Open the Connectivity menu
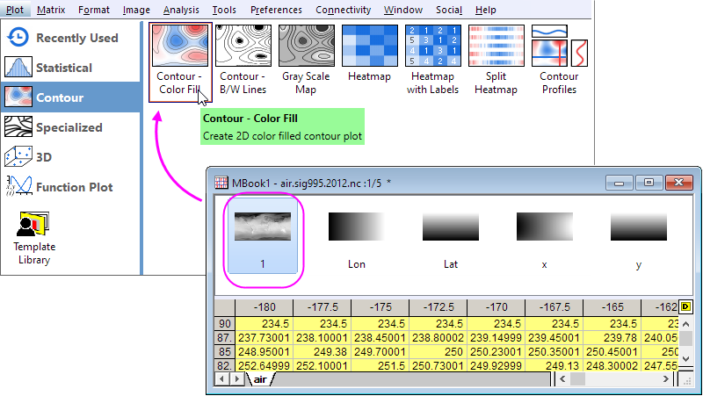Image resolution: width=703 pixels, height=396 pixels. [x=343, y=10]
